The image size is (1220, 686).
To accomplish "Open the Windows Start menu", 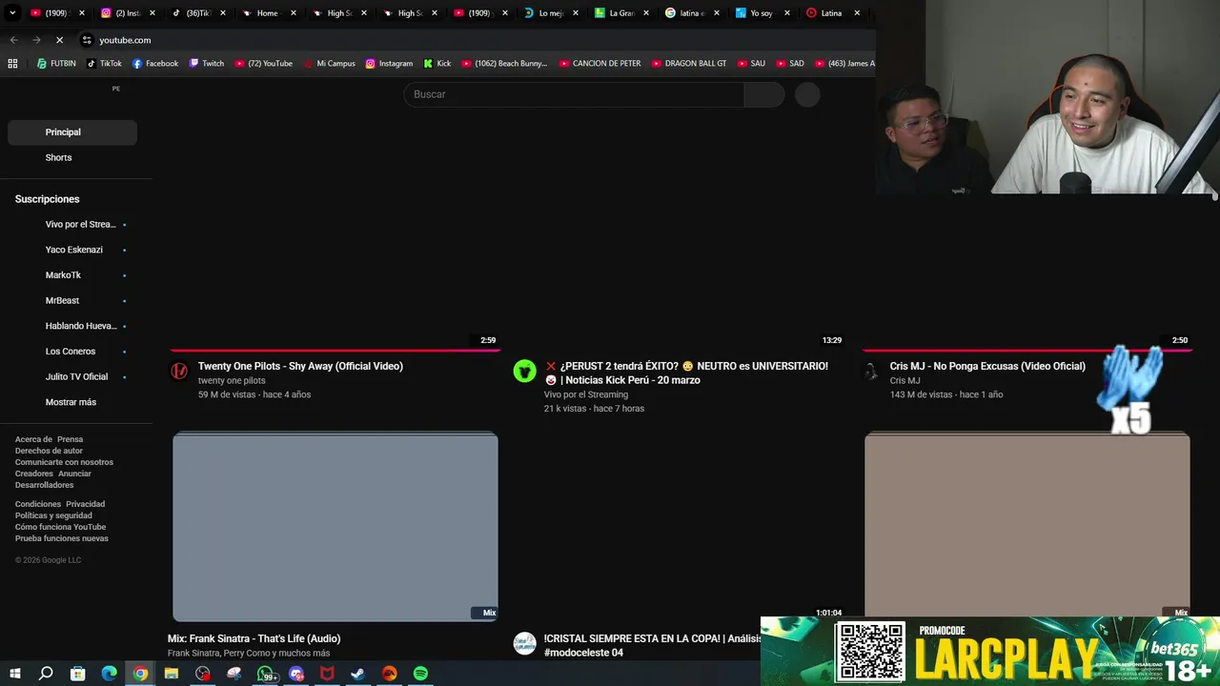I will pos(14,674).
